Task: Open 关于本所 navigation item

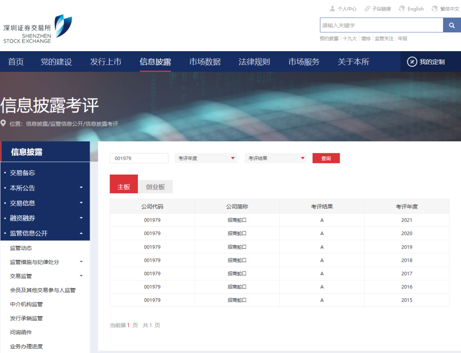Action: pyautogui.click(x=353, y=62)
